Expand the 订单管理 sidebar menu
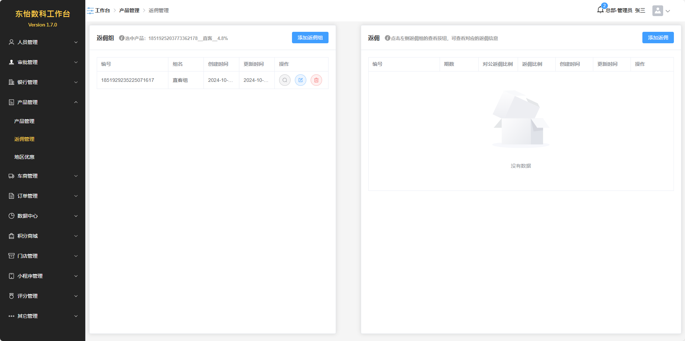This screenshot has height=341, width=685. click(43, 196)
